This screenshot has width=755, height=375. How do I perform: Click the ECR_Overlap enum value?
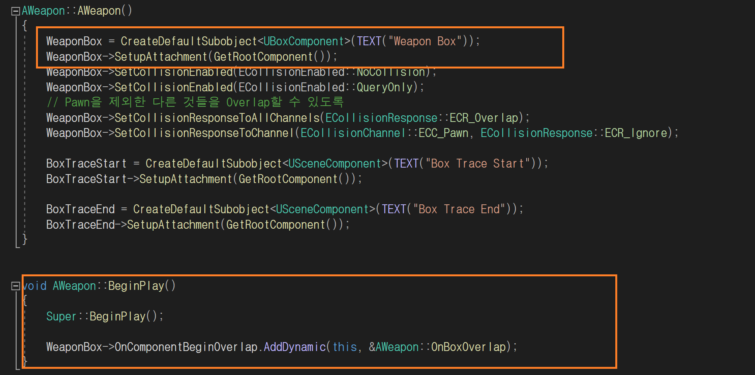click(483, 118)
